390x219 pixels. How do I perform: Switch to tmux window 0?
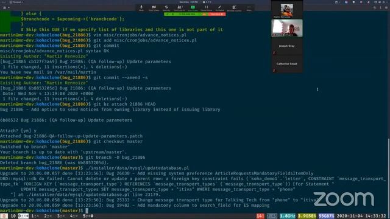tap(23, 216)
